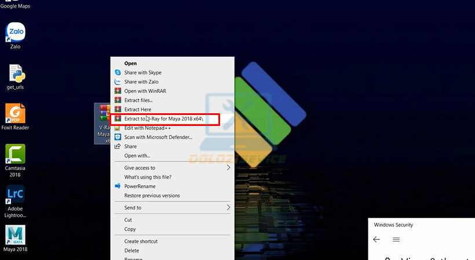Open the Zalo desktop shortcut
The height and width of the screenshot is (260, 475).
(14, 32)
